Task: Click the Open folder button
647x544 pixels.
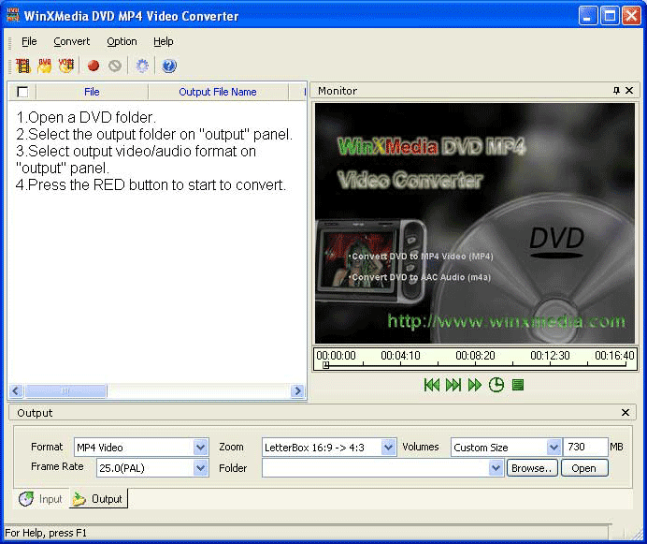Action: (583, 468)
